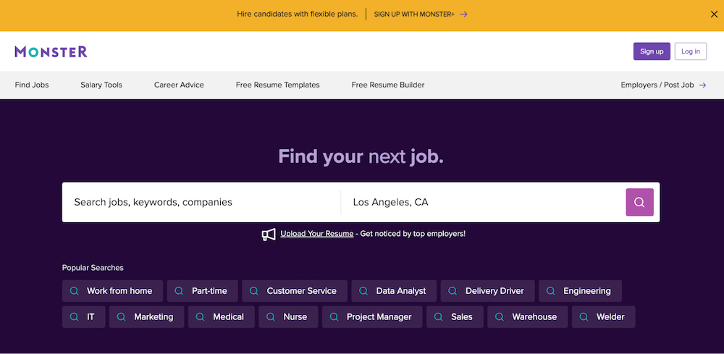This screenshot has height=354, width=724.
Task: Click the magnifier icon in Marketing chip
Action: [x=121, y=317]
